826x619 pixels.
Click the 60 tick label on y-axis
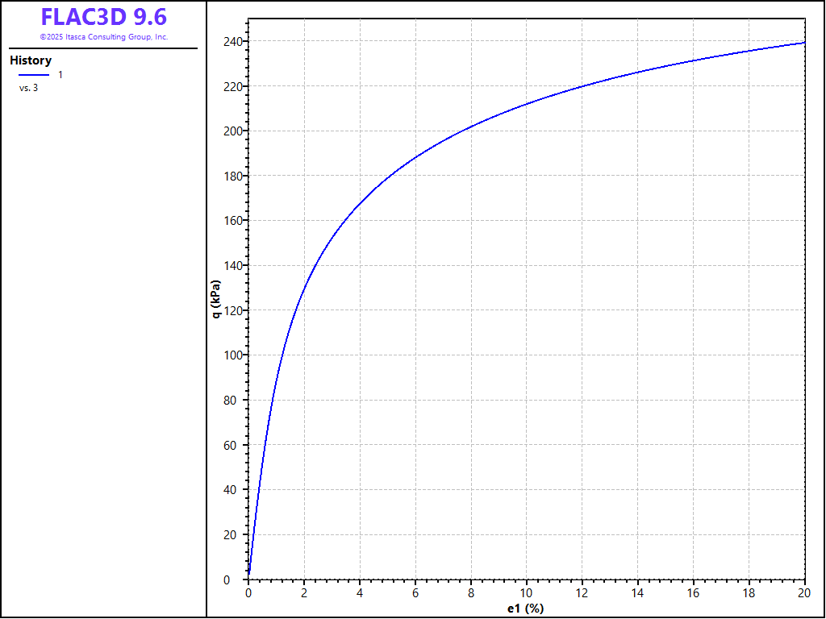coord(232,445)
